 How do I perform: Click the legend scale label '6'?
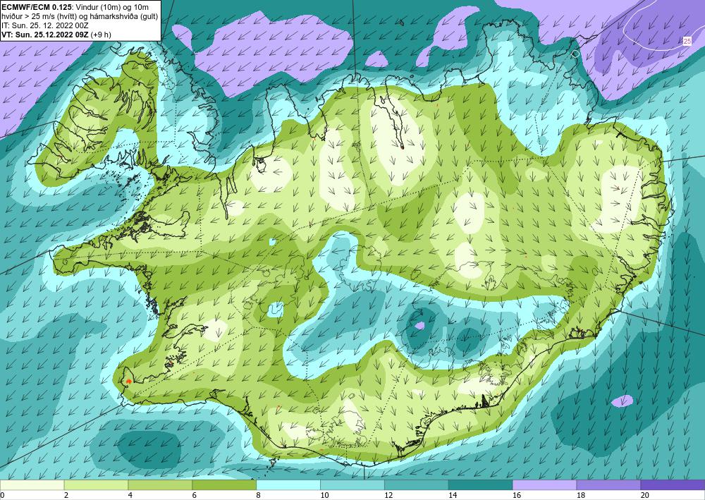[x=195, y=496]
